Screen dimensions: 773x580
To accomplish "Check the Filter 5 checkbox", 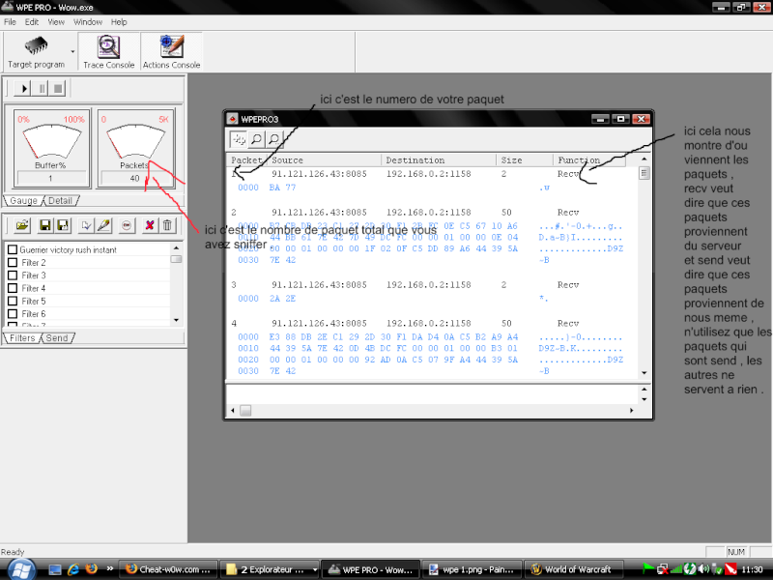I will (13, 301).
